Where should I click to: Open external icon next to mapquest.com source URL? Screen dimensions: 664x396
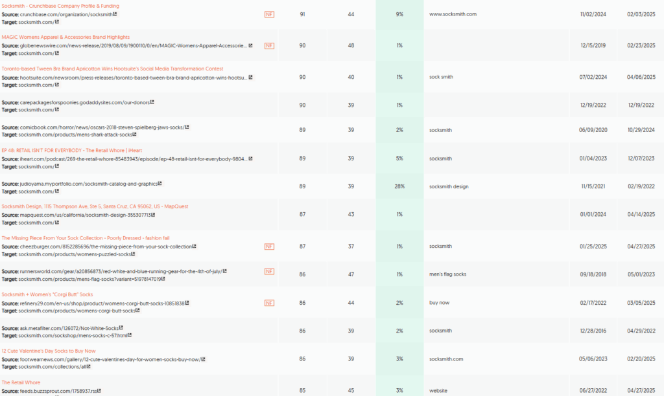153,215
